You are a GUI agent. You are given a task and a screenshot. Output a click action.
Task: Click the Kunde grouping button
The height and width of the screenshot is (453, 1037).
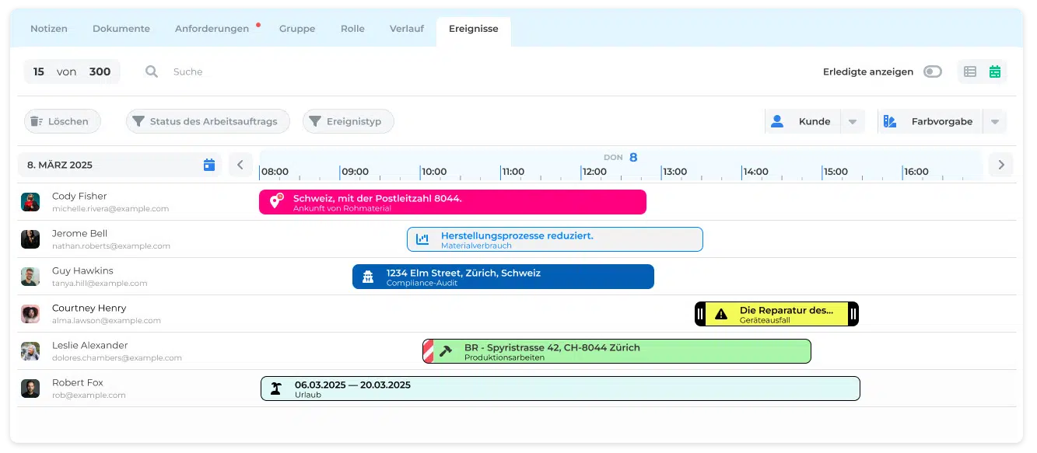pyautogui.click(x=804, y=121)
